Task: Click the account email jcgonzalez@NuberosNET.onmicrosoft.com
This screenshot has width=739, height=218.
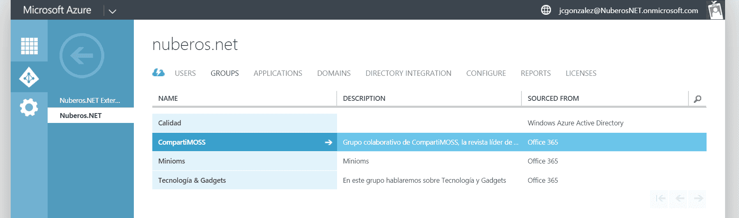Action: click(628, 10)
